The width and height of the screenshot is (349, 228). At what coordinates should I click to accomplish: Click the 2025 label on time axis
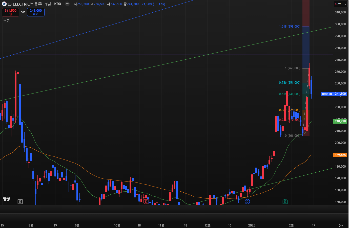click(x=252, y=225)
